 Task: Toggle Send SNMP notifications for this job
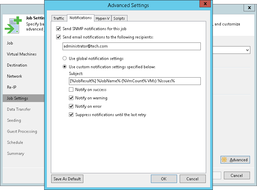click(58, 29)
